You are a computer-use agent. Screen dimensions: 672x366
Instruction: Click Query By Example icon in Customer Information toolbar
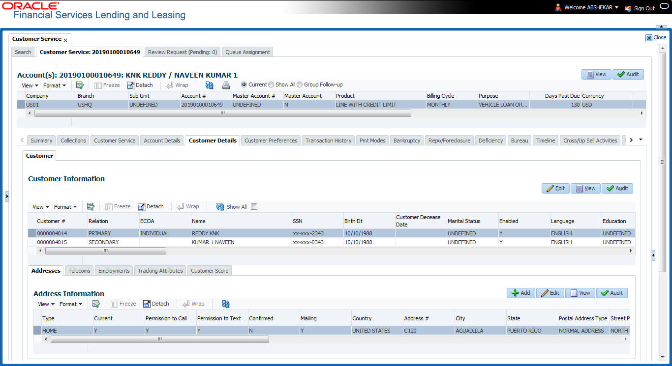(x=91, y=207)
